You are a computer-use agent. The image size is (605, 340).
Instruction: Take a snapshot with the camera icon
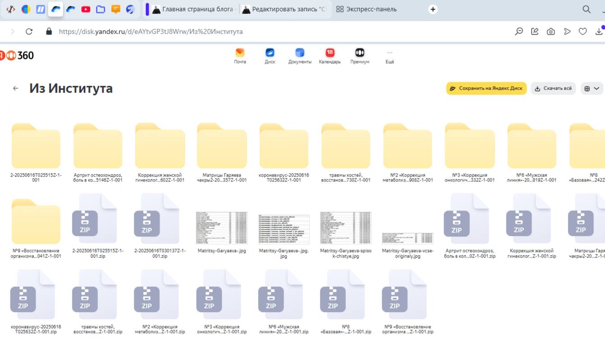(x=550, y=32)
